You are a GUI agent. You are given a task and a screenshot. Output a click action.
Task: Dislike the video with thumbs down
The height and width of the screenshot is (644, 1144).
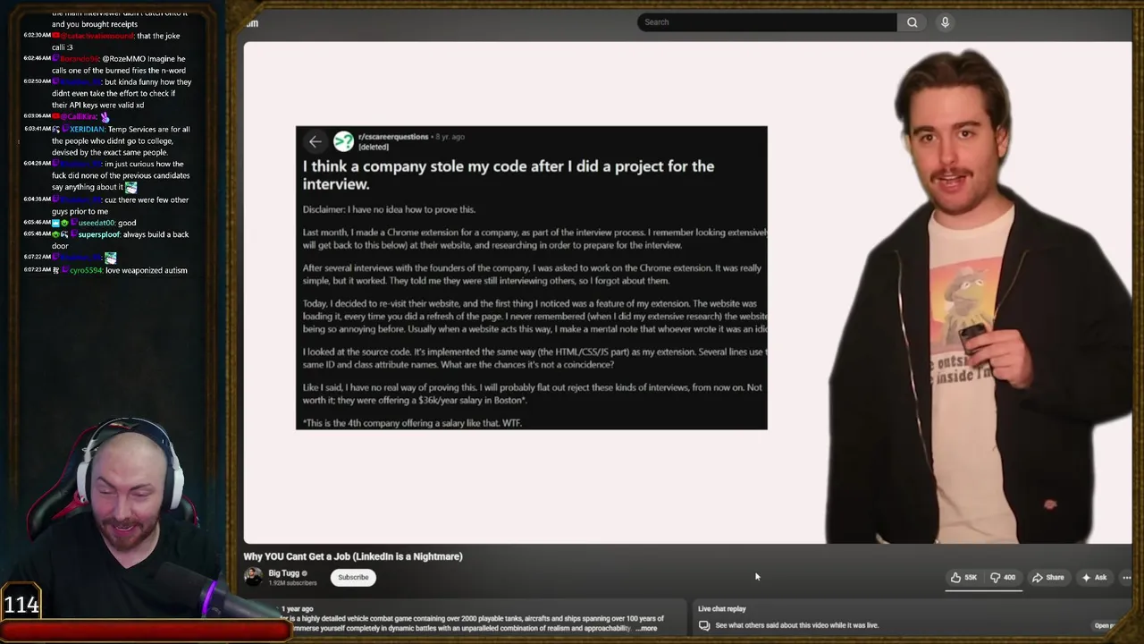pos(1003,578)
